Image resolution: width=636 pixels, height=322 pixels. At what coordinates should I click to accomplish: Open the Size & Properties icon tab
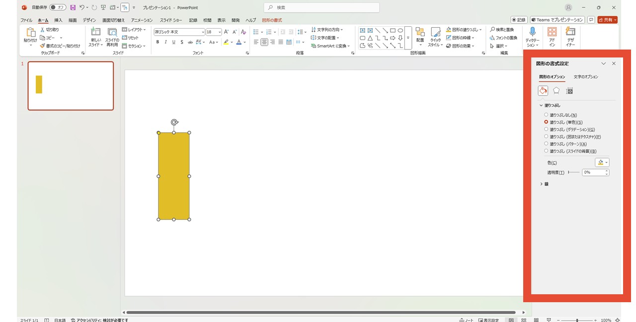[x=570, y=91]
